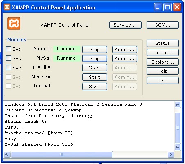Screen dimensions: 185x164
Task: Click the Mercury module name
Action: [x=41, y=77]
